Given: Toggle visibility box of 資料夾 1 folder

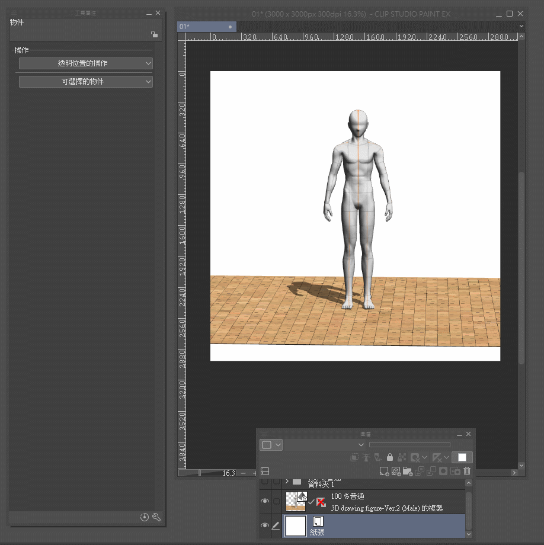Looking at the screenshot, I should pyautogui.click(x=265, y=481).
